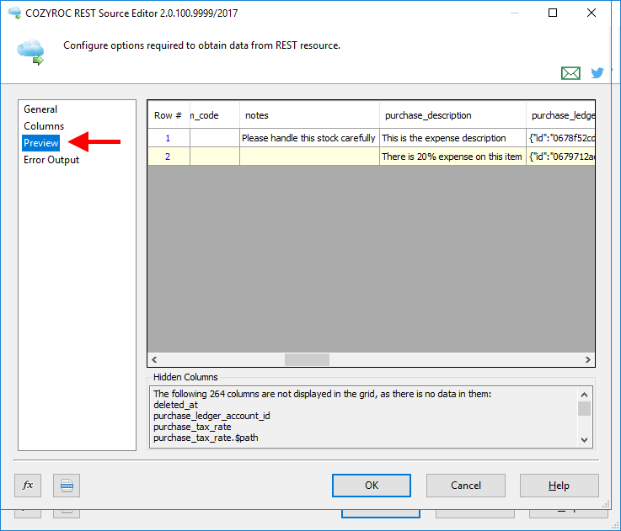Click the down arrow of the Hidden Columns list

[x=584, y=439]
